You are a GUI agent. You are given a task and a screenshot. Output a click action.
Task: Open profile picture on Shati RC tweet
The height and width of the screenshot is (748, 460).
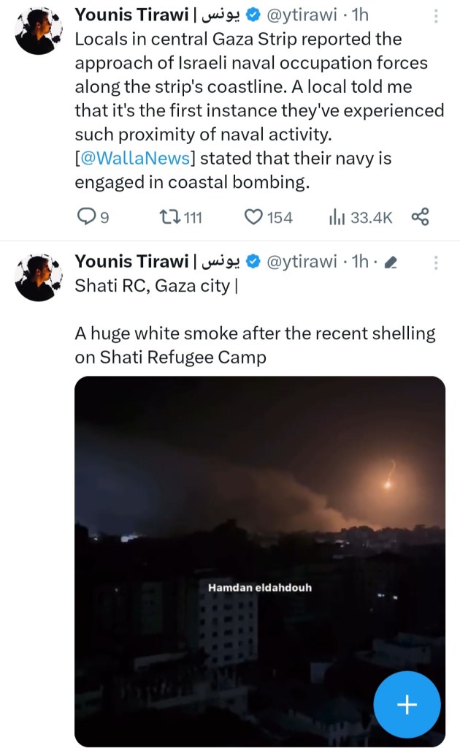coord(38,278)
